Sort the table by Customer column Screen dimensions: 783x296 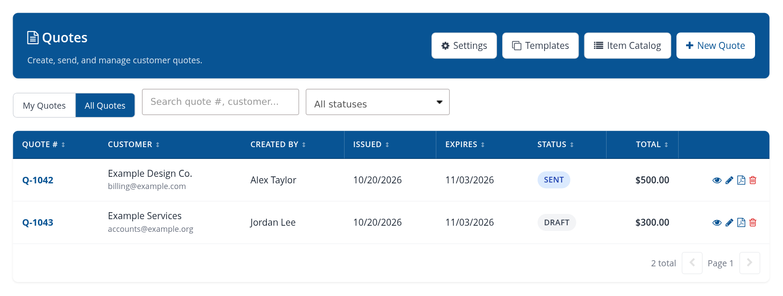tap(134, 145)
